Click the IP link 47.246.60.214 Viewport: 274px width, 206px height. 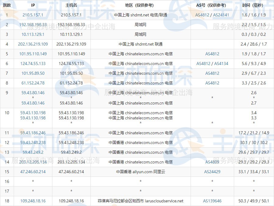coord(33,172)
